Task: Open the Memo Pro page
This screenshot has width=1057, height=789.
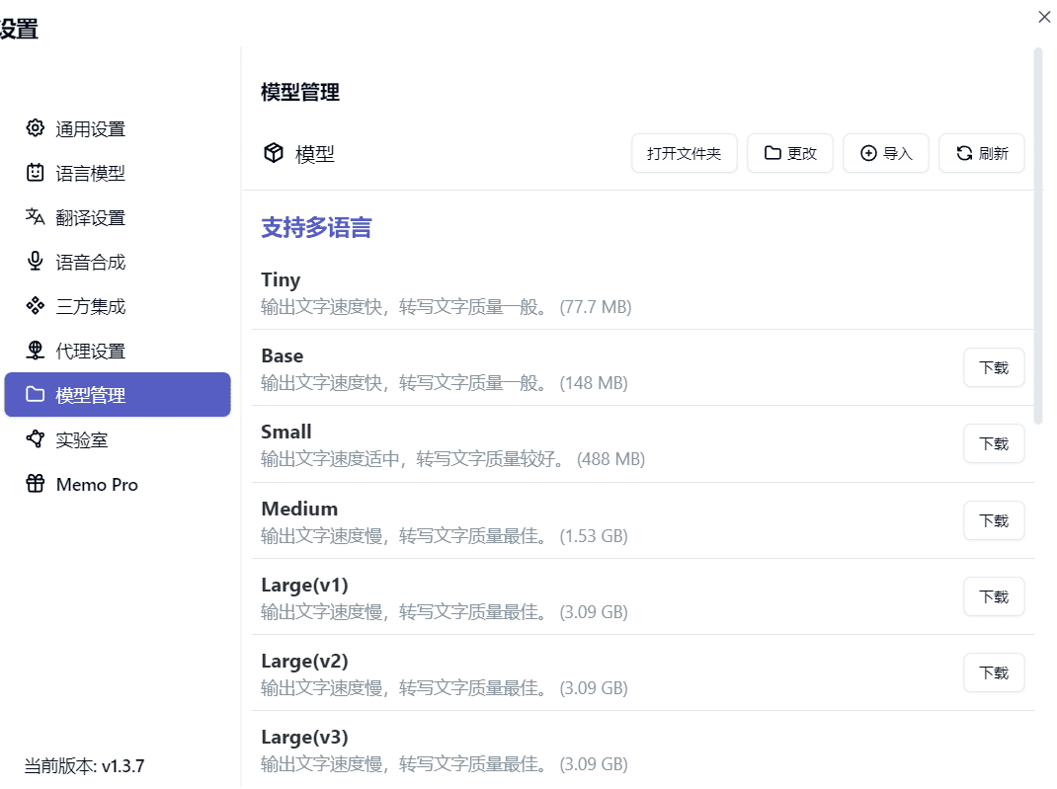Action: pyautogui.click(x=118, y=485)
